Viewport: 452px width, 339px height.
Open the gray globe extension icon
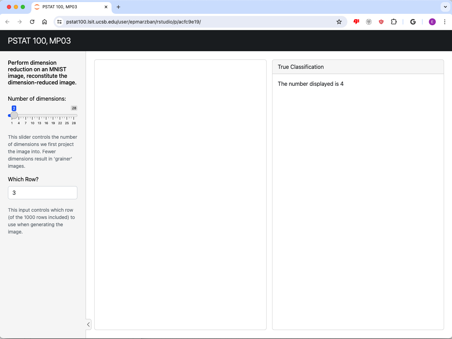coord(369,22)
